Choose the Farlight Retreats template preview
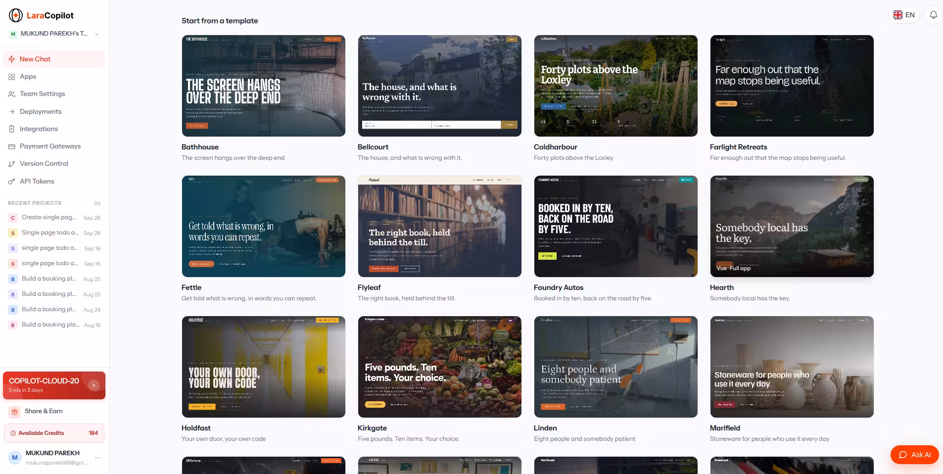Image resolution: width=943 pixels, height=474 pixels. click(792, 86)
